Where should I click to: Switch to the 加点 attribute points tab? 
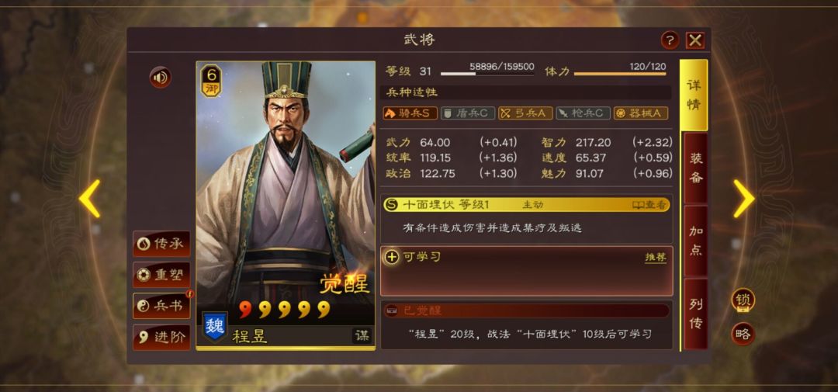(695, 241)
